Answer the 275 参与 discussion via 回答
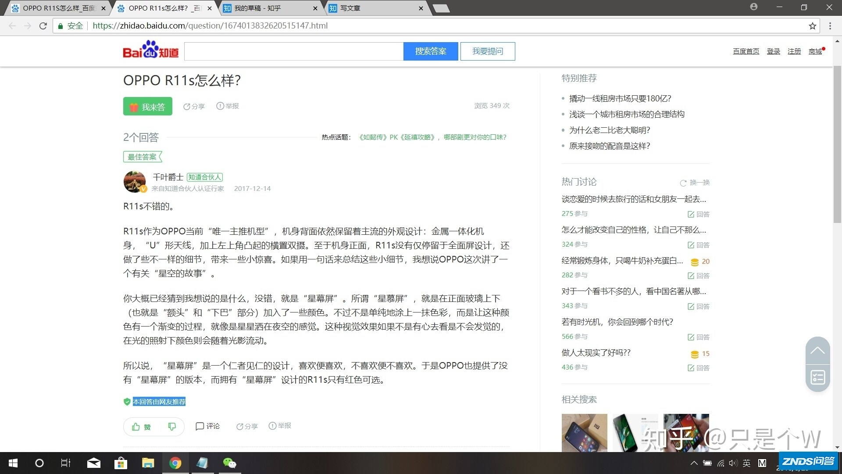The image size is (842, 474). pyautogui.click(x=699, y=214)
